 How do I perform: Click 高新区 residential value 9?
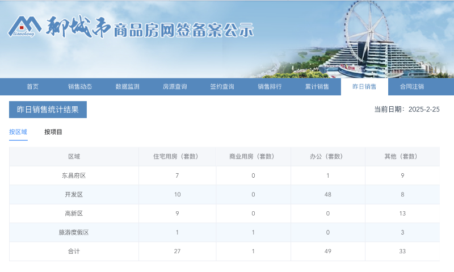coord(177,214)
